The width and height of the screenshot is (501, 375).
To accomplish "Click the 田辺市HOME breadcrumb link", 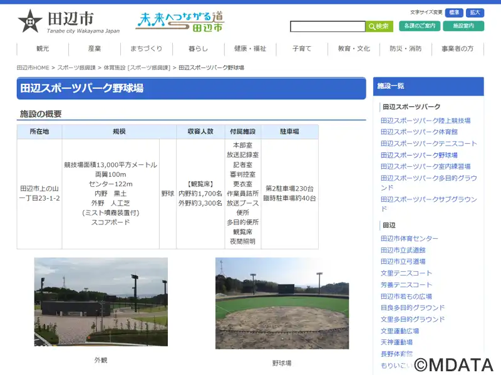I will [33, 67].
